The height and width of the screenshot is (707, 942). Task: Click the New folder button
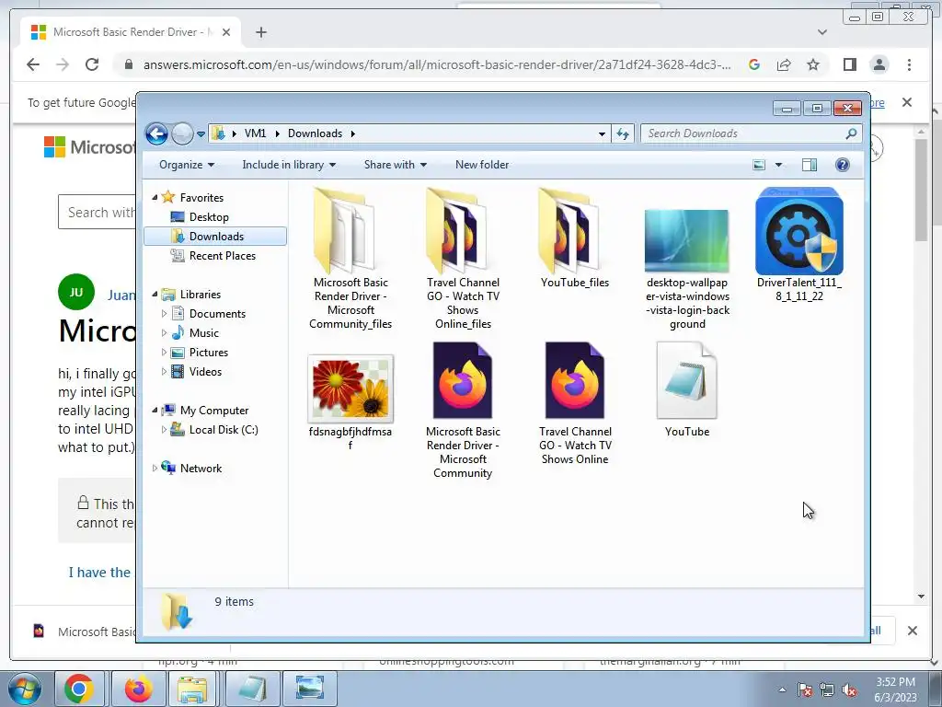coord(482,165)
